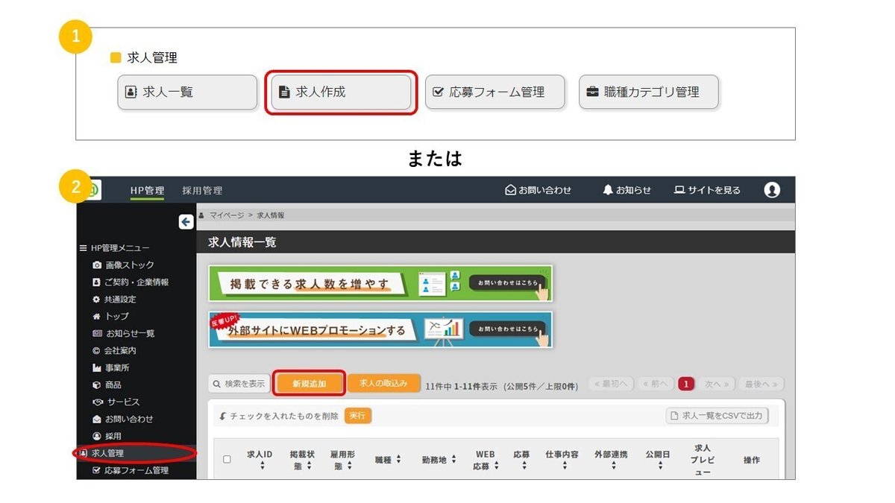Go to 最初へ page button
895x503 pixels.
click(611, 384)
